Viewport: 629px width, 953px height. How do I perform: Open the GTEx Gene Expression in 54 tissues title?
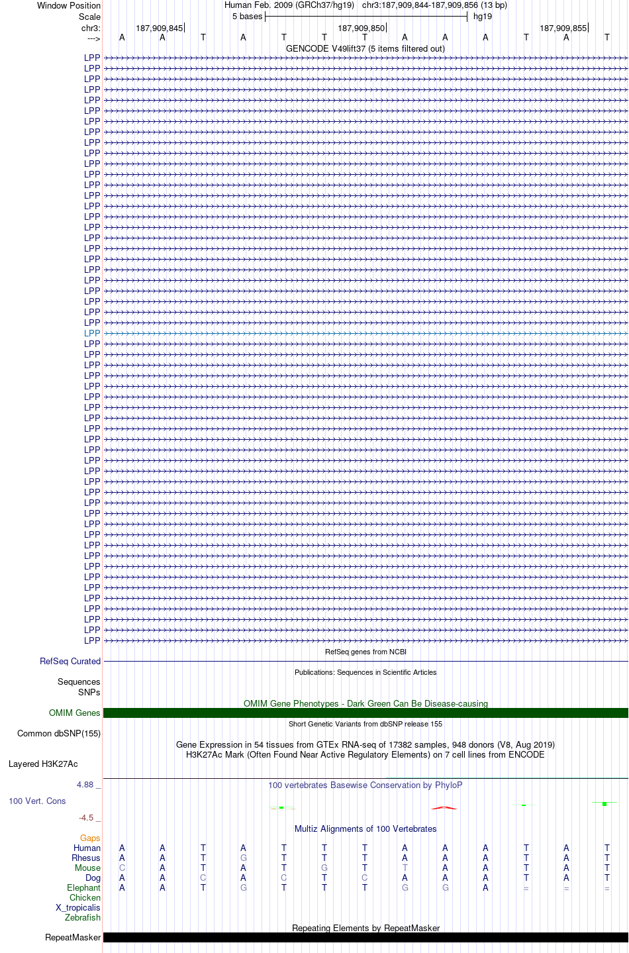pos(365,744)
